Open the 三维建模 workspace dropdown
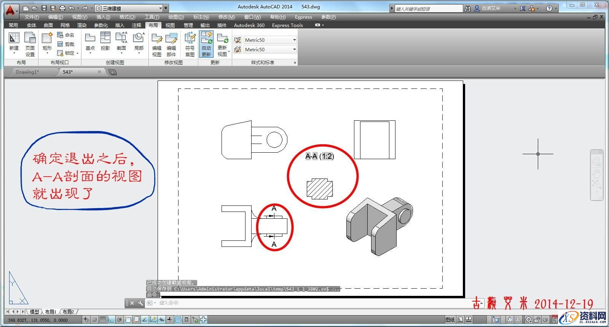The width and height of the screenshot is (609, 327). pyautogui.click(x=129, y=8)
